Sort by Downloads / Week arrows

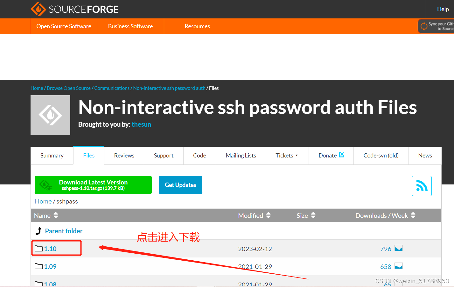coord(413,215)
